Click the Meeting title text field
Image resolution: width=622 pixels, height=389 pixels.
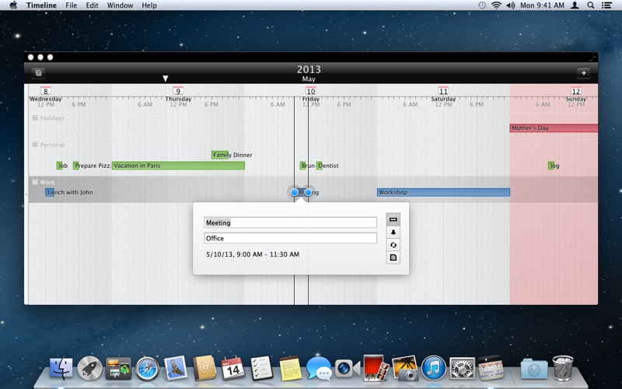pos(290,223)
